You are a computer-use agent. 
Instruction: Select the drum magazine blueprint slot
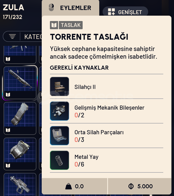pos(20,154)
